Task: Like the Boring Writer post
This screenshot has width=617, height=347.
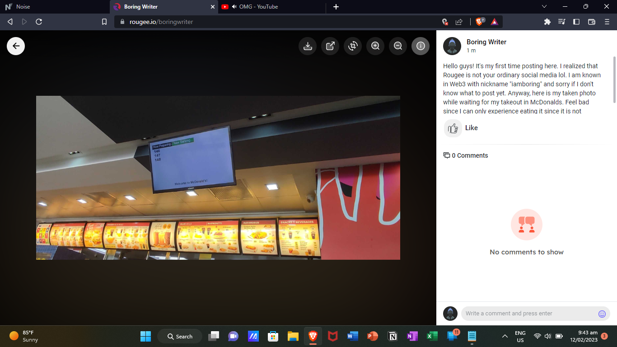Action: pyautogui.click(x=461, y=128)
